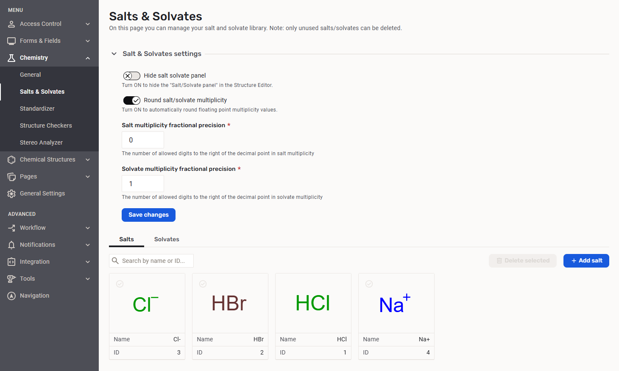The width and height of the screenshot is (619, 371).
Task: Click the Add salt button
Action: point(586,261)
